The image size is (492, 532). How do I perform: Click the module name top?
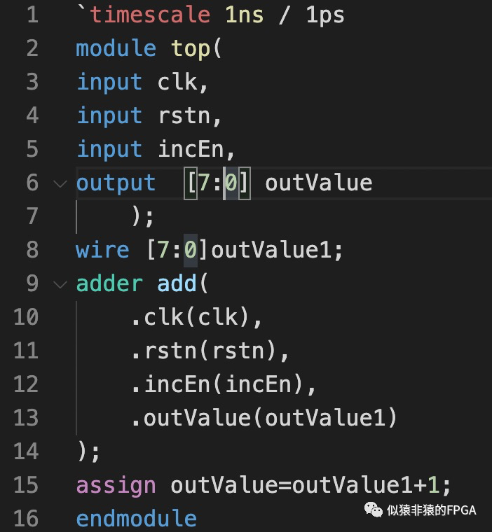191,50
